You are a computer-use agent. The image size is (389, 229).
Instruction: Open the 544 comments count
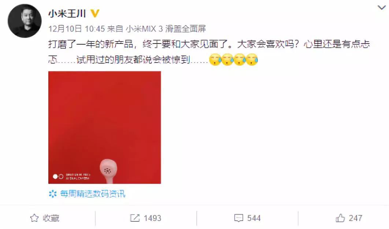coord(254,218)
